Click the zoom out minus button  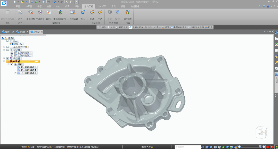click(239, 147)
